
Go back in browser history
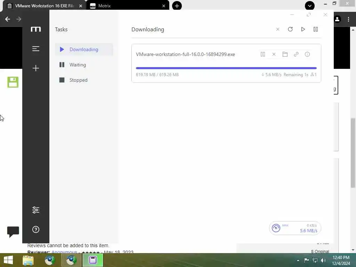[x=8, y=19]
